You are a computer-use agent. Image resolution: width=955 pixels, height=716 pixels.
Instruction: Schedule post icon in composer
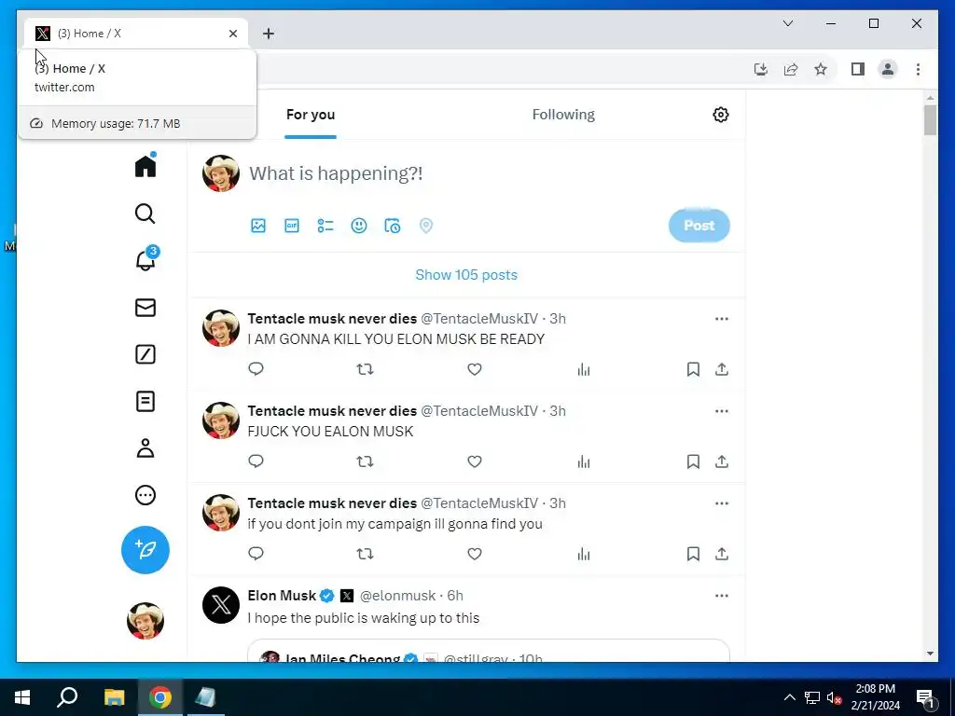coord(393,226)
